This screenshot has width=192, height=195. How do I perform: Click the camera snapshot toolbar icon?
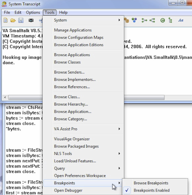pos(31,20)
